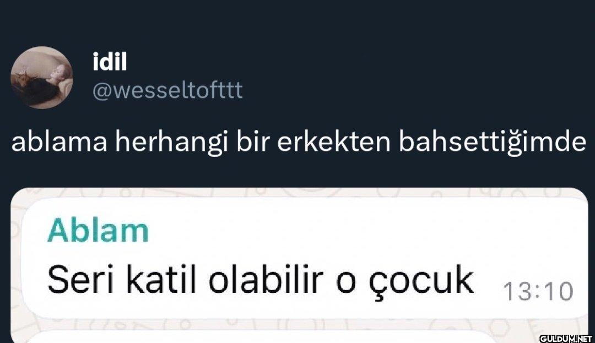Screen dimensions: 595x343
Task: Click the 13:10 message timestamp
Action: [x=538, y=292]
